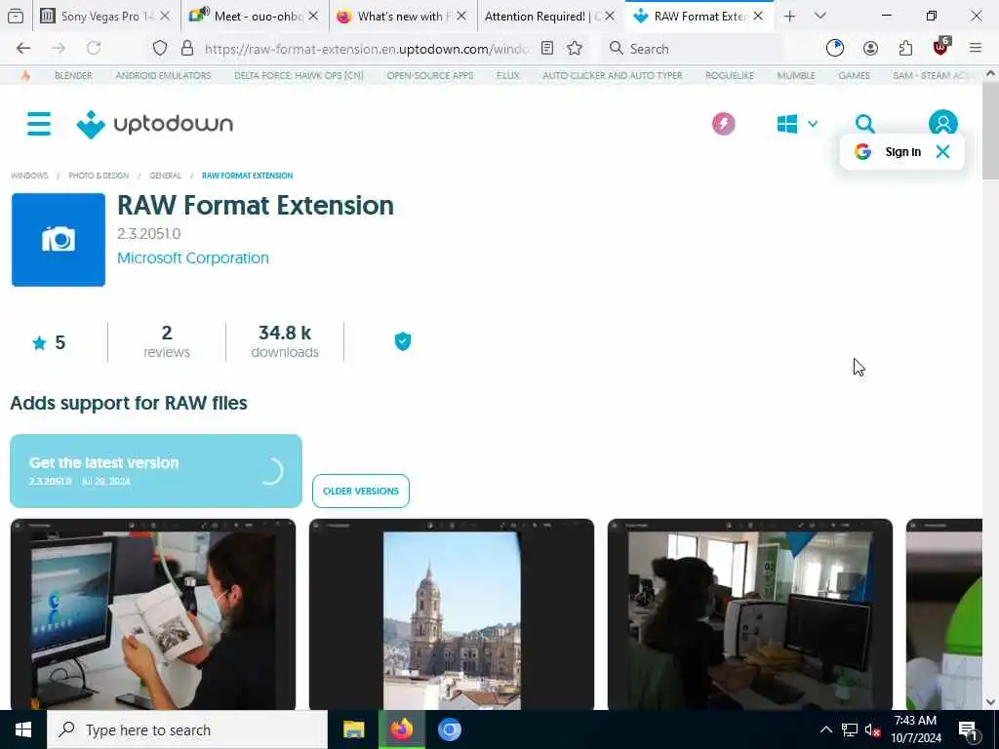Viewport: 999px width, 749px height.
Task: Click the site padlock icon
Action: point(186,48)
